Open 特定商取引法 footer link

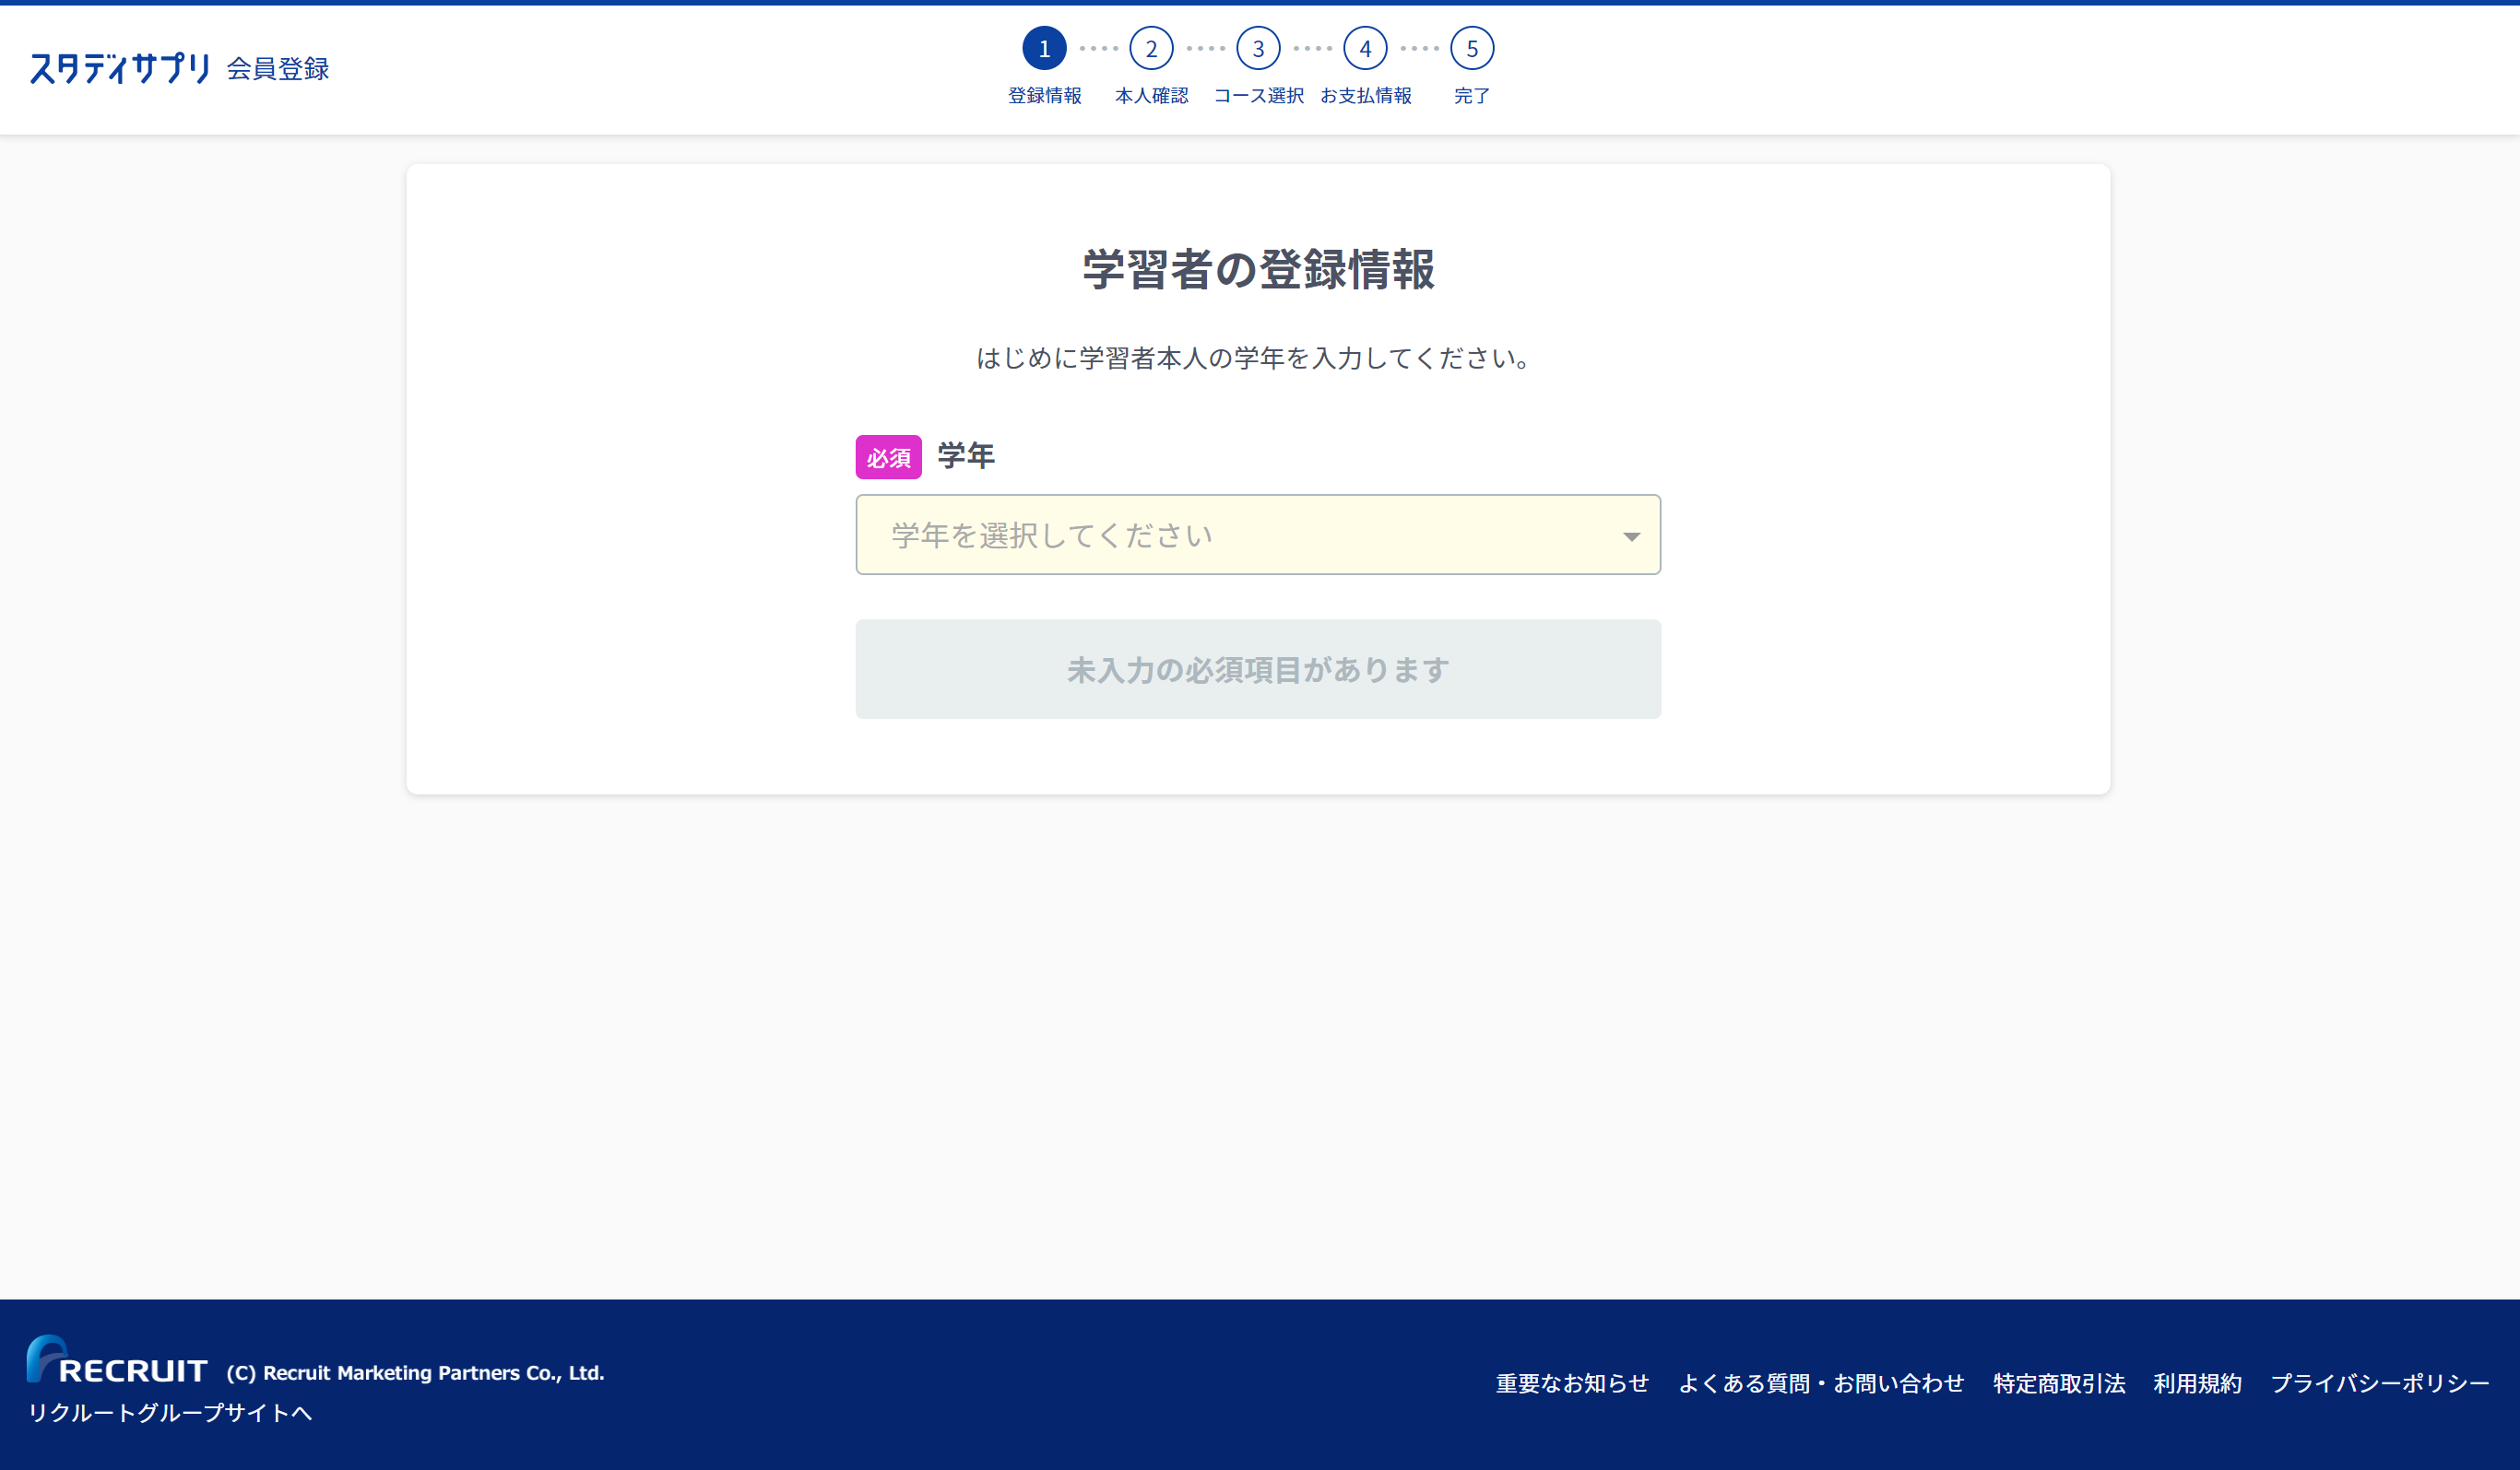[x=2059, y=1383]
